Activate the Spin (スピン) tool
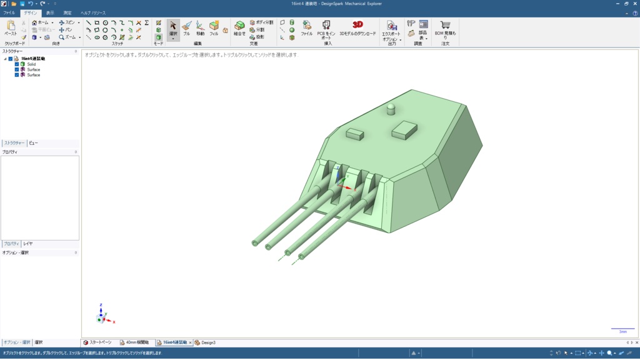 pyautogui.click(x=67, y=23)
